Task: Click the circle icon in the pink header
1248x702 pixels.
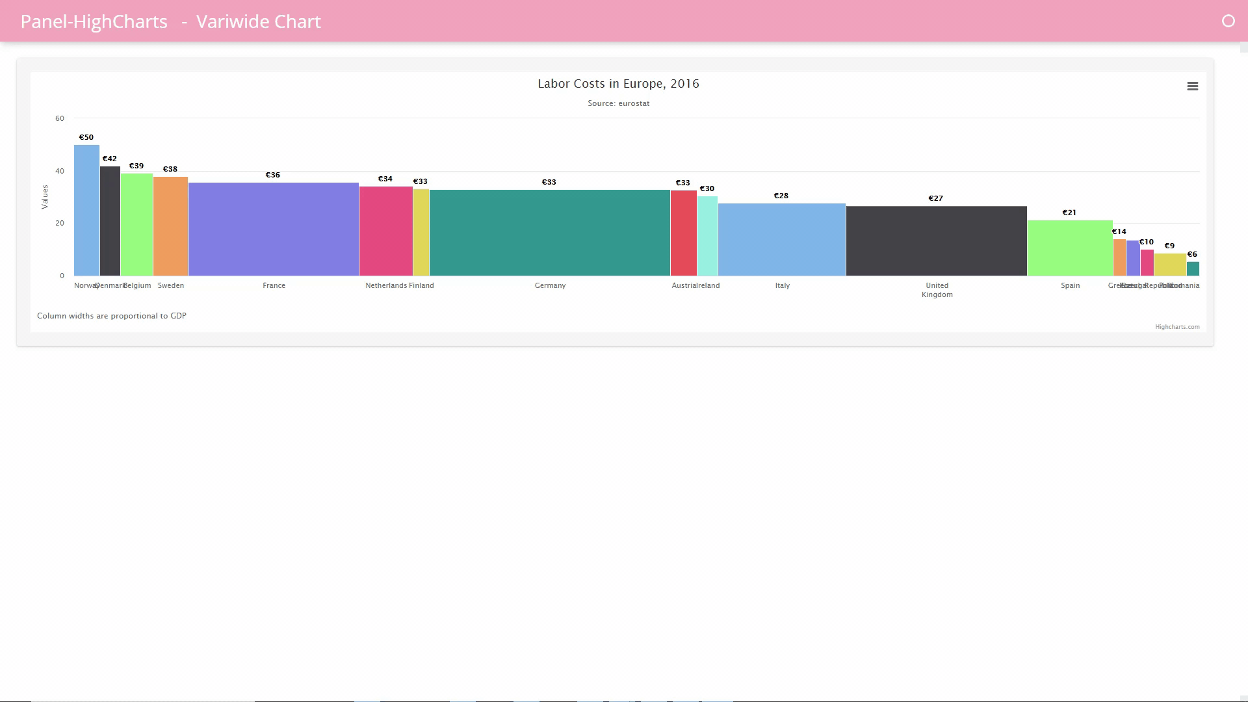Action: 1228,21
